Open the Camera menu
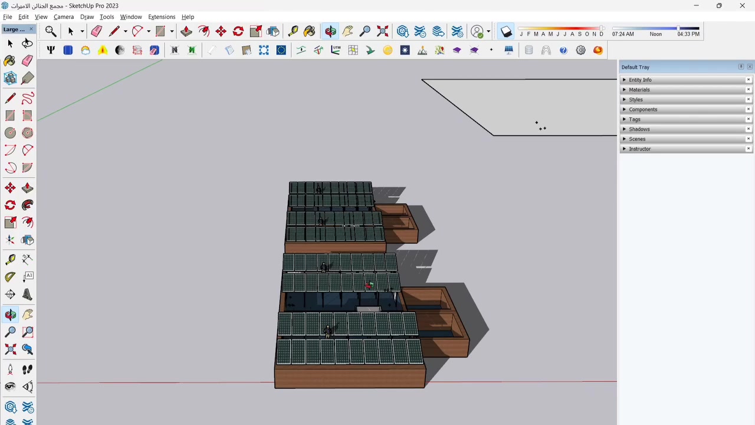The height and width of the screenshot is (425, 755). (x=64, y=17)
